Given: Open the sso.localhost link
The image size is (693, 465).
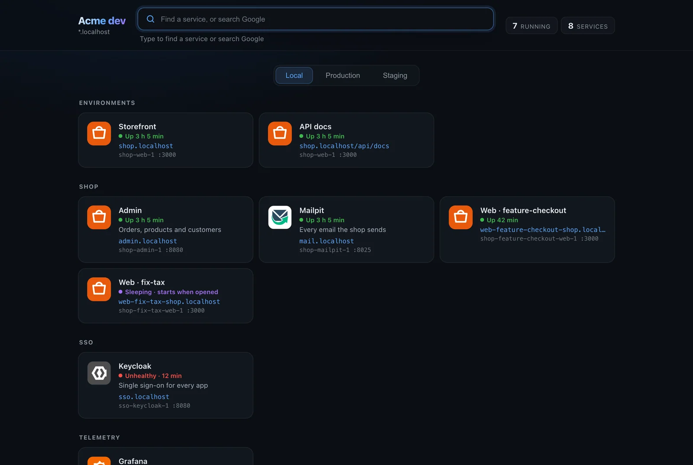Looking at the screenshot, I should pyautogui.click(x=144, y=397).
